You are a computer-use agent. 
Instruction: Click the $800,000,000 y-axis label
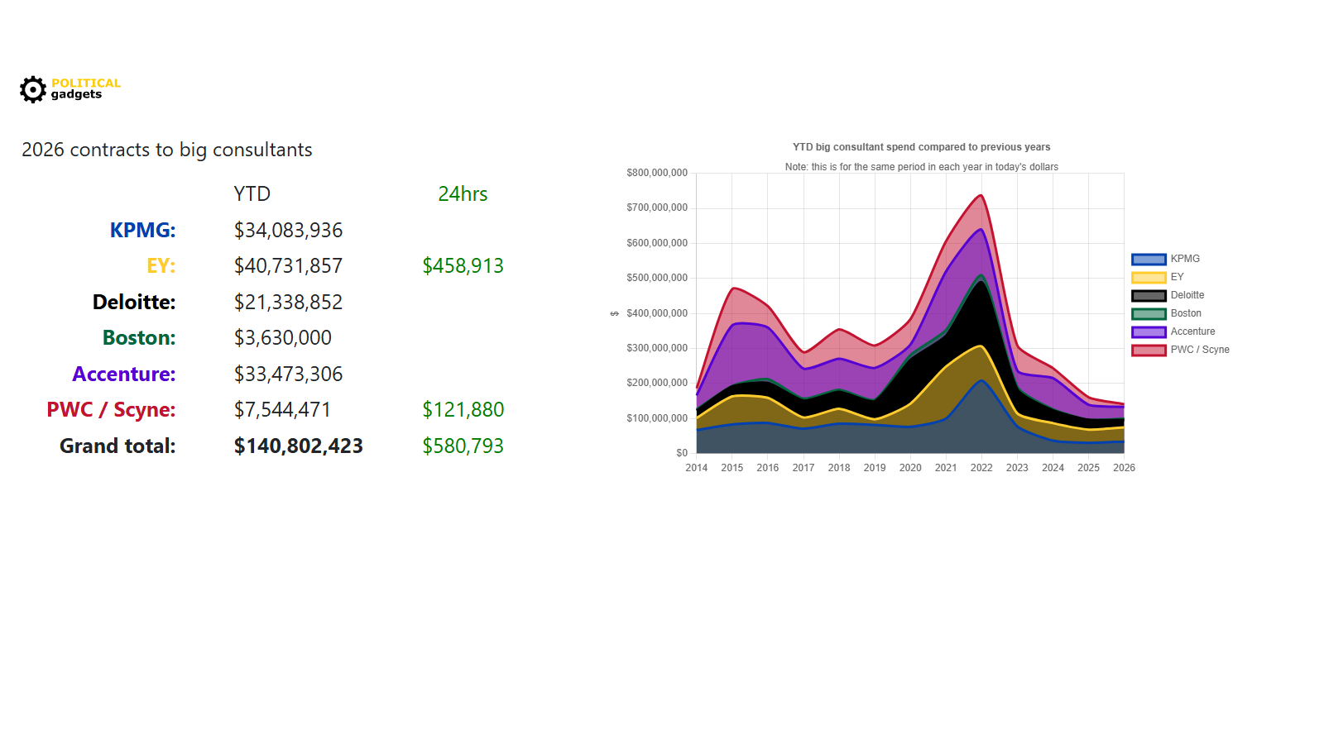pos(657,173)
